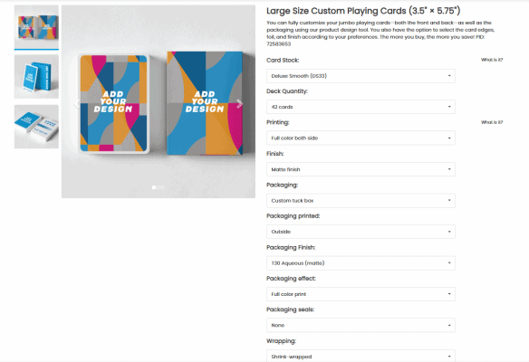Open the Packaging printed Outside dropdown
Image resolution: width=529 pixels, height=362 pixels.
click(361, 232)
